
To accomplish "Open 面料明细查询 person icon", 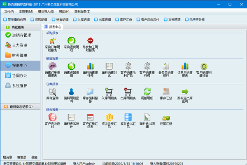I will 71,92.
